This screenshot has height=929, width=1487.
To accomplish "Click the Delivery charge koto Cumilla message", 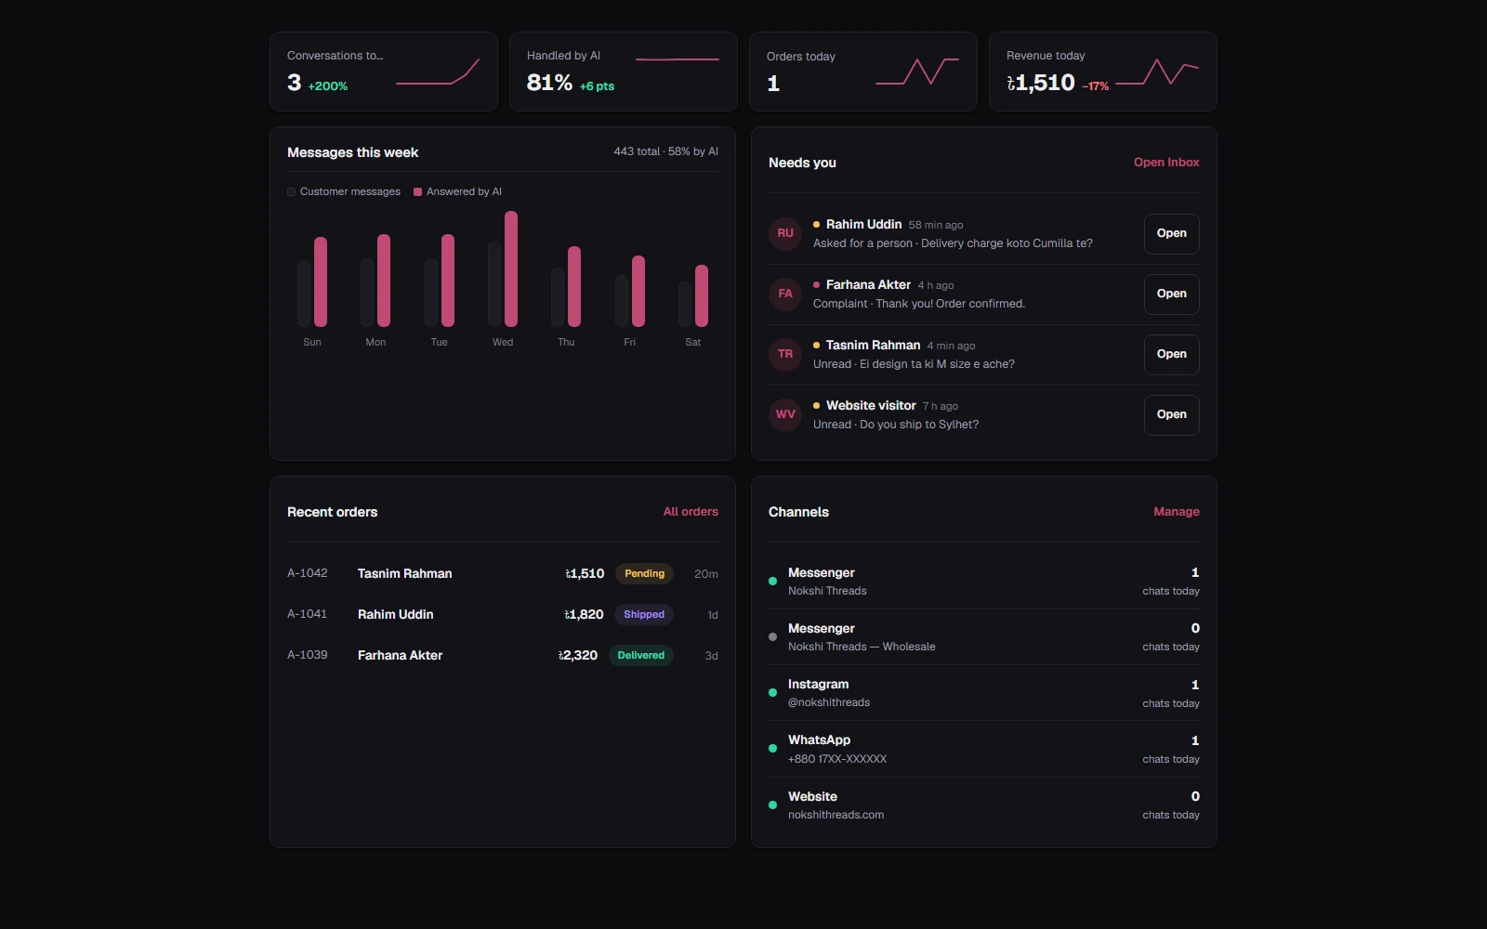I will pyautogui.click(x=1007, y=243).
